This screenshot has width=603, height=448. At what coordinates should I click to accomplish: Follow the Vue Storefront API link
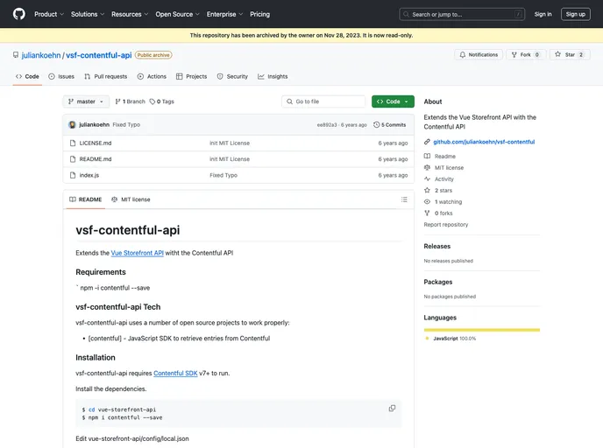click(x=138, y=253)
